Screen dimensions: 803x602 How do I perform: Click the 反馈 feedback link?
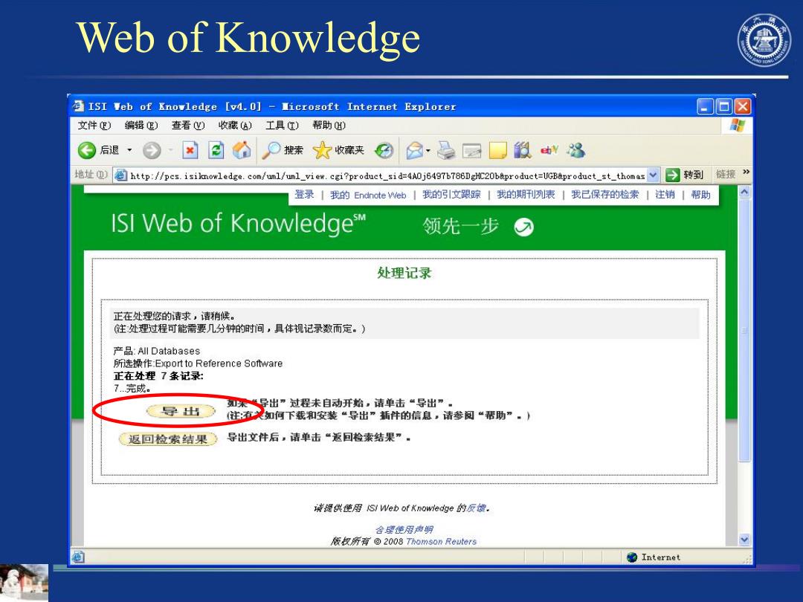pyautogui.click(x=476, y=508)
